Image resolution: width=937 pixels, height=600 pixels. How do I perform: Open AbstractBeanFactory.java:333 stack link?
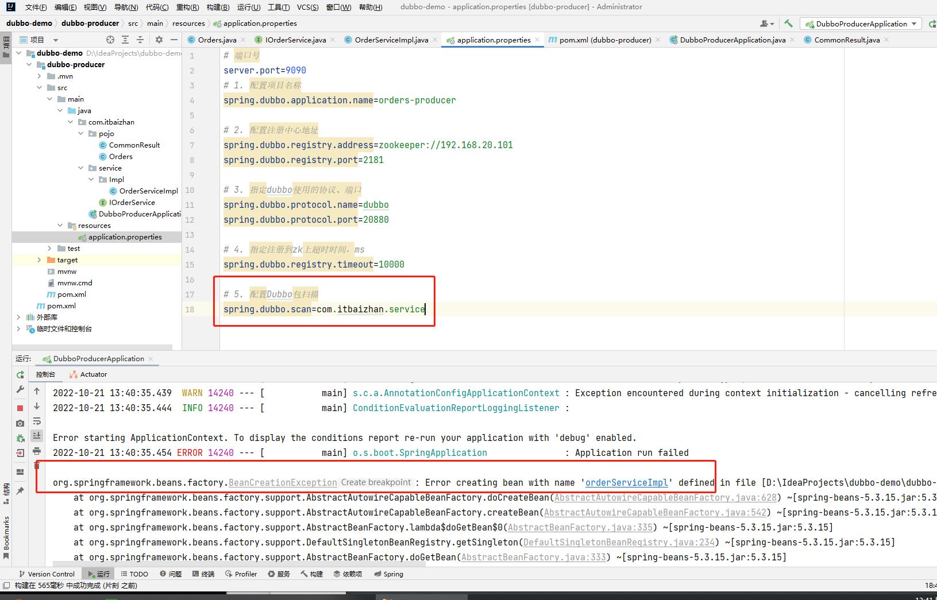pos(534,558)
